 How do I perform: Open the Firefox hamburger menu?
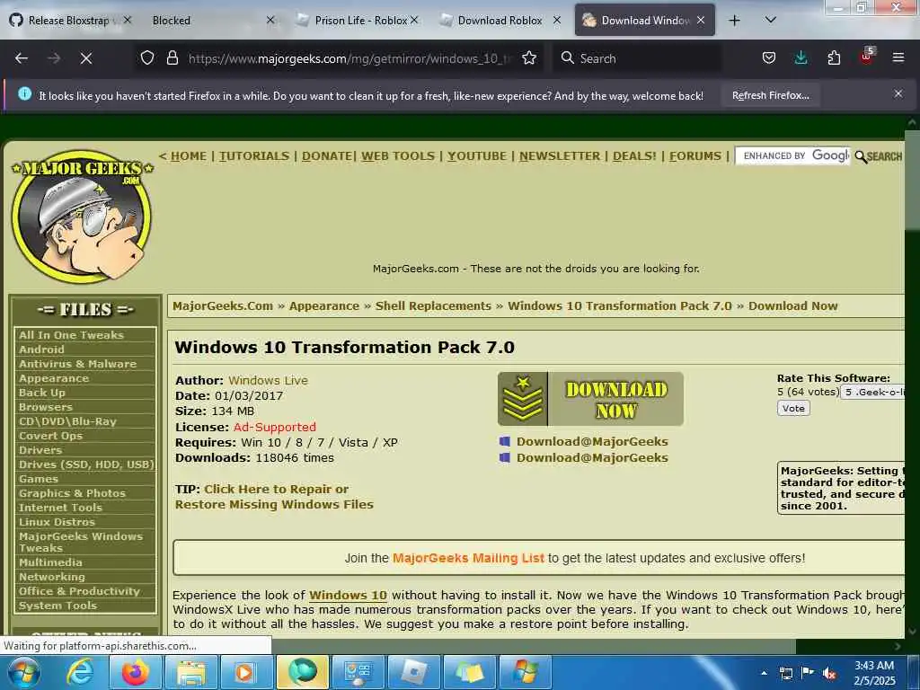point(898,58)
